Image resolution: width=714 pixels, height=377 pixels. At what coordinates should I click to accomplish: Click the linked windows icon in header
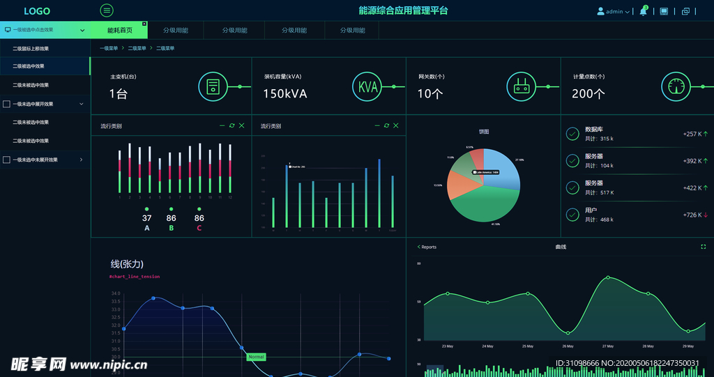(x=685, y=11)
